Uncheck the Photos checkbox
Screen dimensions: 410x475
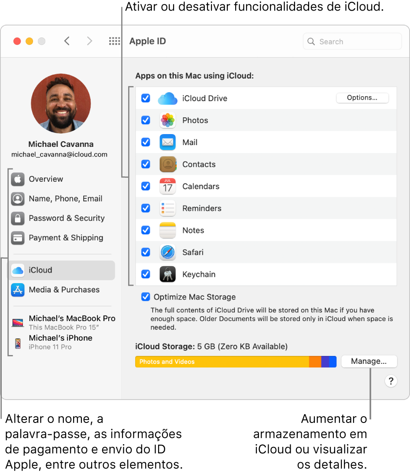[x=146, y=120]
